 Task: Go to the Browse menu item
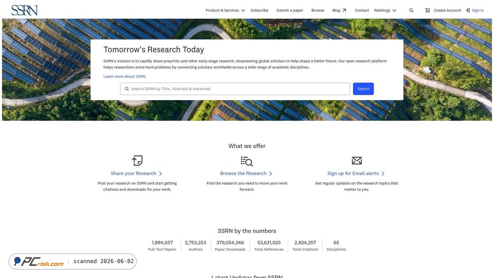[x=318, y=10]
